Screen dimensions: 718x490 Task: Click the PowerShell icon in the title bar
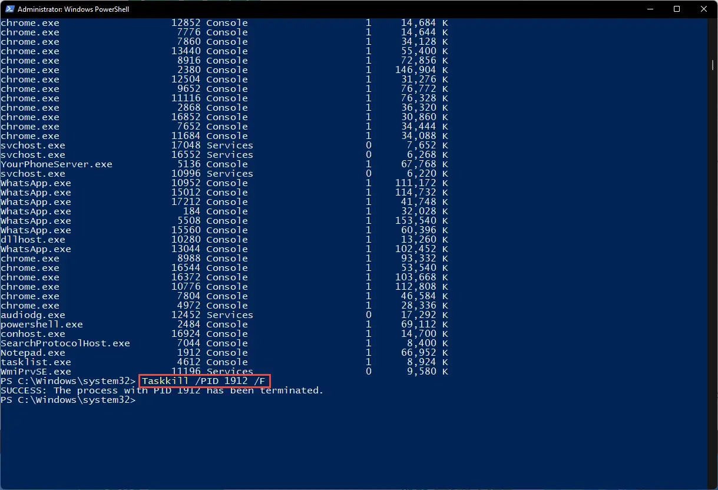click(x=9, y=9)
